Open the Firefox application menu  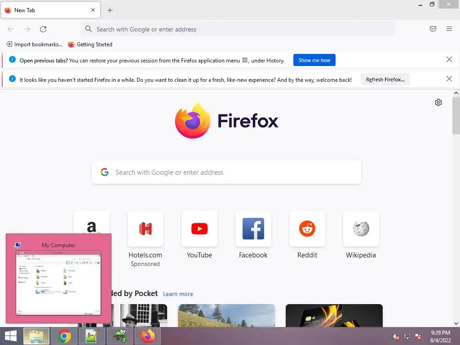[x=449, y=29]
